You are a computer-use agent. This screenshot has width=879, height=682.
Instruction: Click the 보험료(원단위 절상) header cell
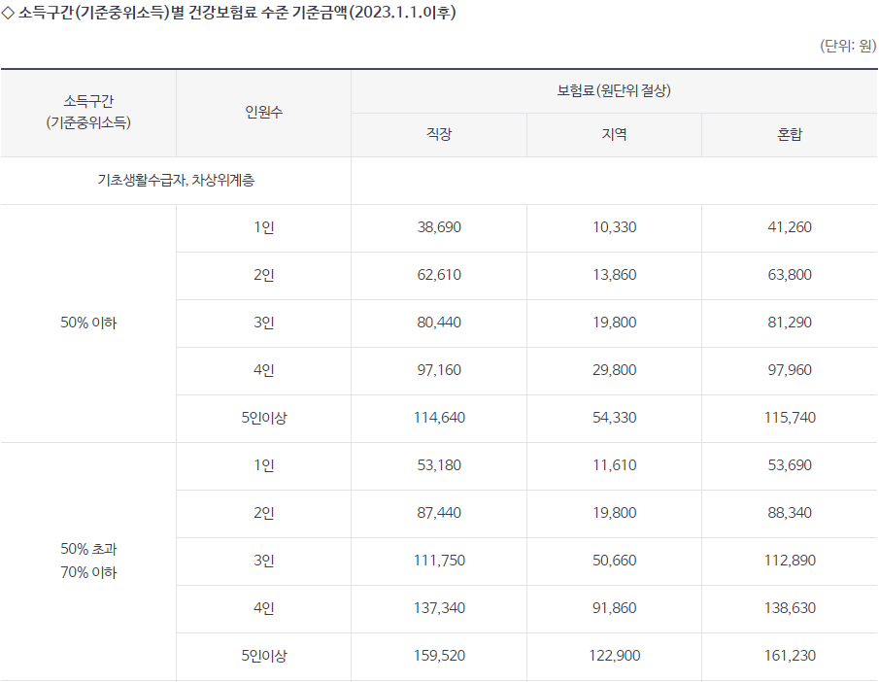(614, 89)
